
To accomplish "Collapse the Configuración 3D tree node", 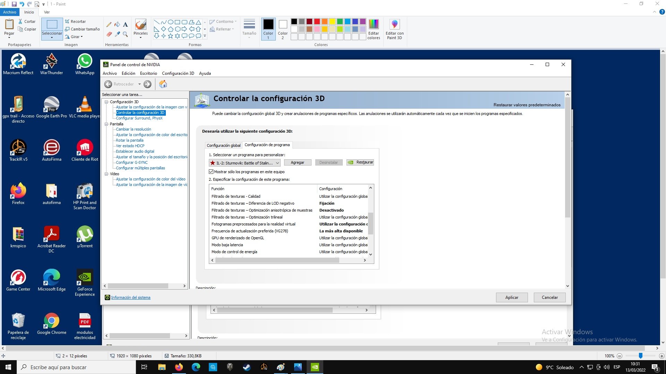I will (x=106, y=102).
